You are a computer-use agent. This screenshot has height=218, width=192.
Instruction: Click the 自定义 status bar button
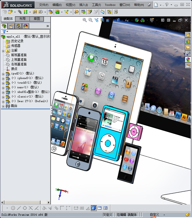tap(155, 214)
